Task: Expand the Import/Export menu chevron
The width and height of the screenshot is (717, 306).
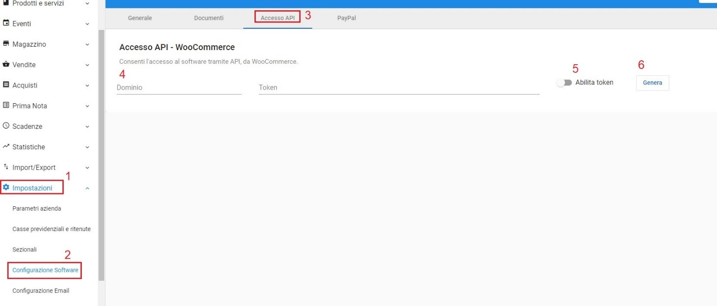Action: 87,167
